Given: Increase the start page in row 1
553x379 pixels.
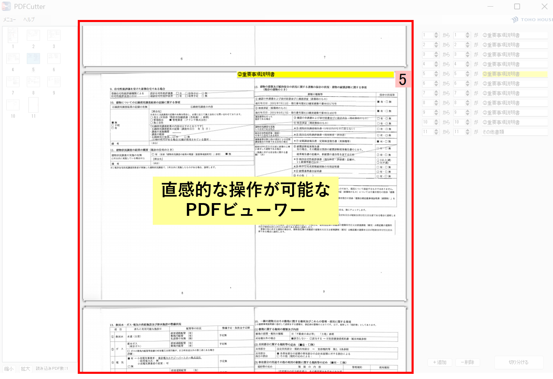Looking at the screenshot, I should 436,33.
